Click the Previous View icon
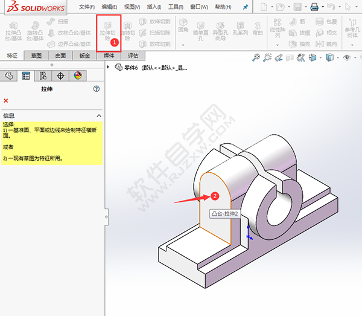This screenshot has height=316, width=362. pos(279,57)
